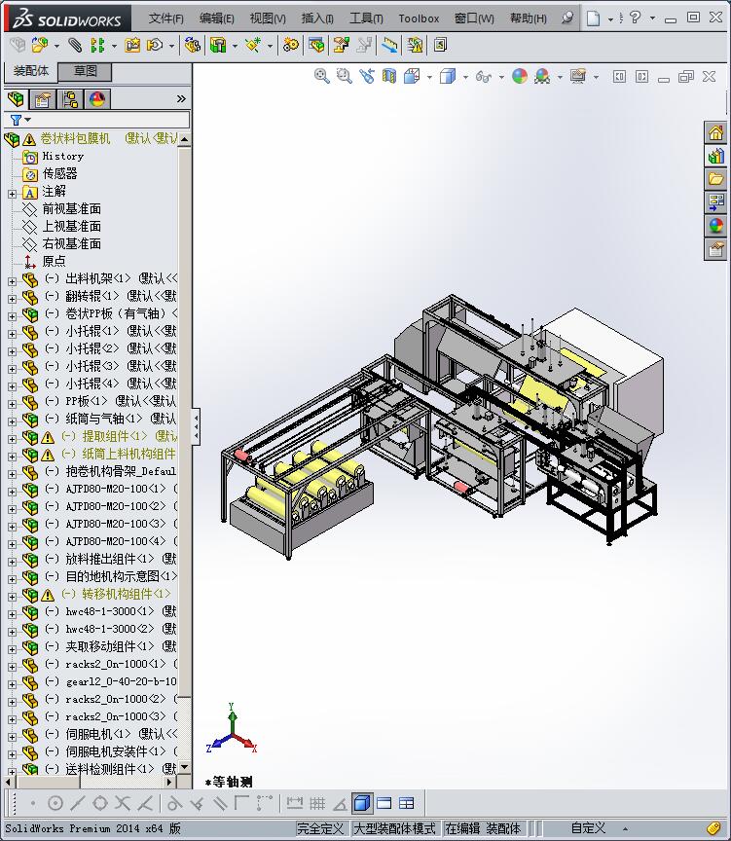Viewport: 731px width, 841px height.
Task: Switch to the 草图 tab
Action: pos(85,71)
